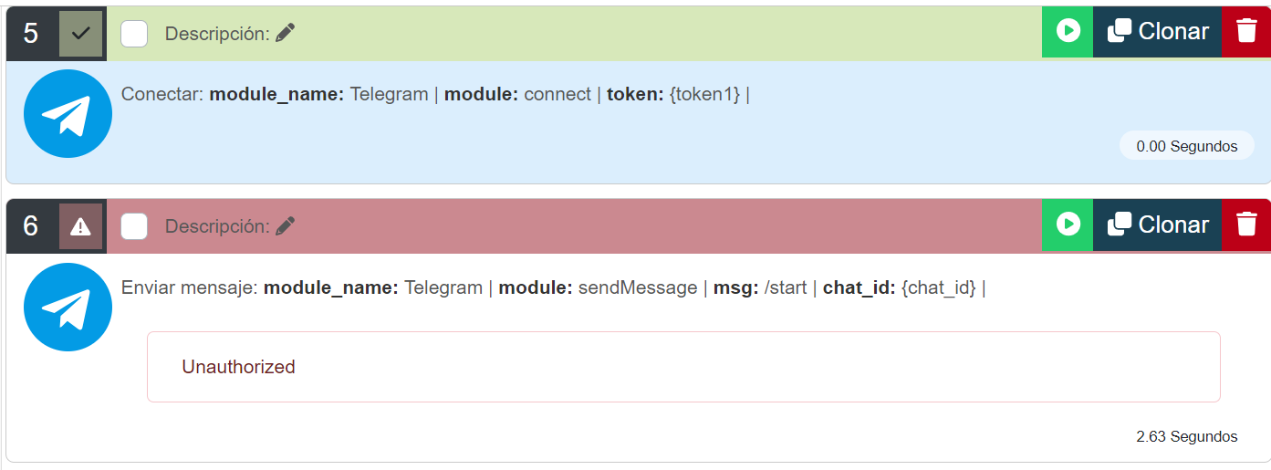
Task: Delete step 6 using the trash icon
Action: click(1246, 225)
